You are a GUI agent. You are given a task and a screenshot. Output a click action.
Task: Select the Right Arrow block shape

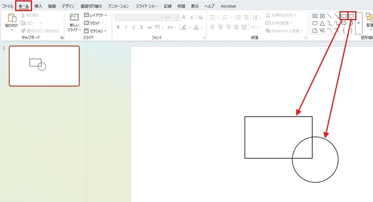[x=344, y=23]
